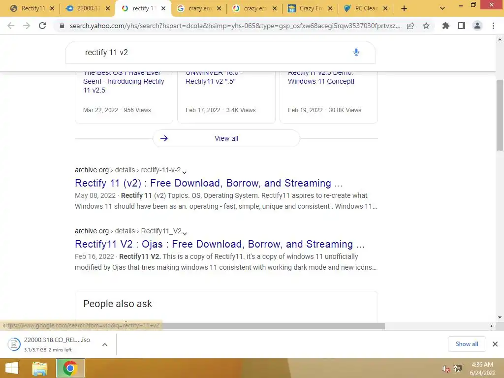Show all downloads
Image resolution: width=504 pixels, height=378 pixels.
click(467, 344)
